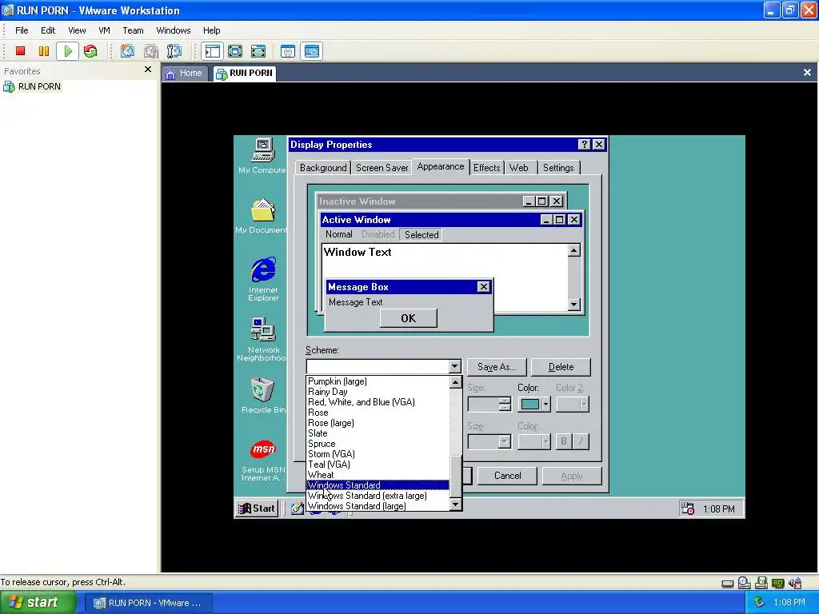Take a snapshot using the snapshot icon
819x614 pixels.
(x=127, y=51)
